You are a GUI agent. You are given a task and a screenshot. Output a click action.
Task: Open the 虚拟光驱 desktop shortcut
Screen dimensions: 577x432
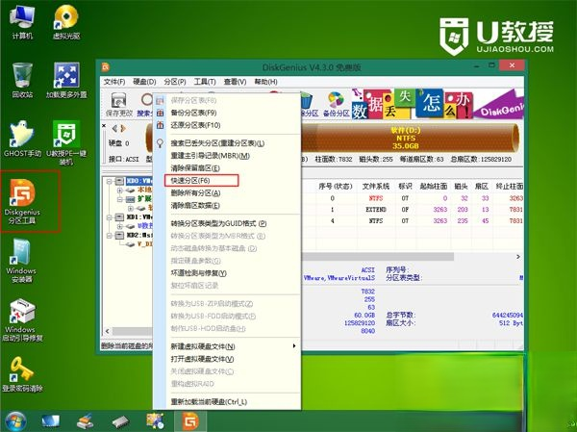(66, 22)
